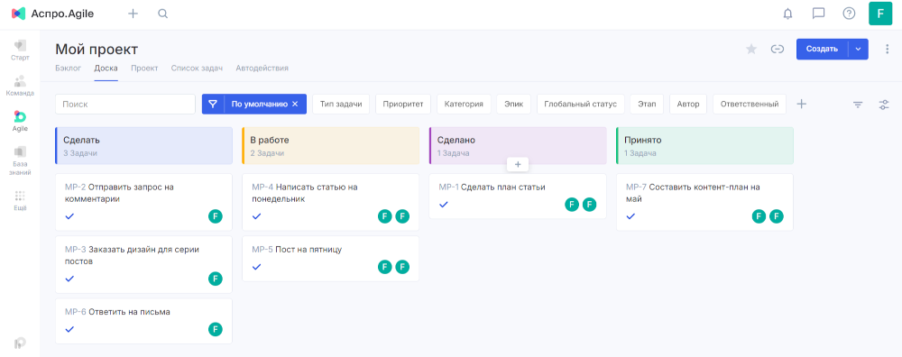Click the Сделано column header
Image resolution: width=902 pixels, height=357 pixels.
click(x=518, y=146)
